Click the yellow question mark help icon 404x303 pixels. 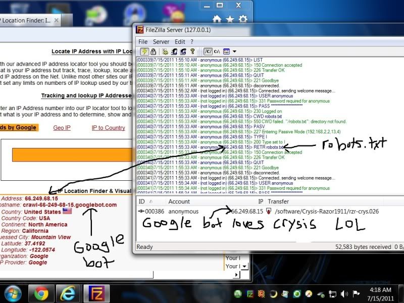[192, 52]
